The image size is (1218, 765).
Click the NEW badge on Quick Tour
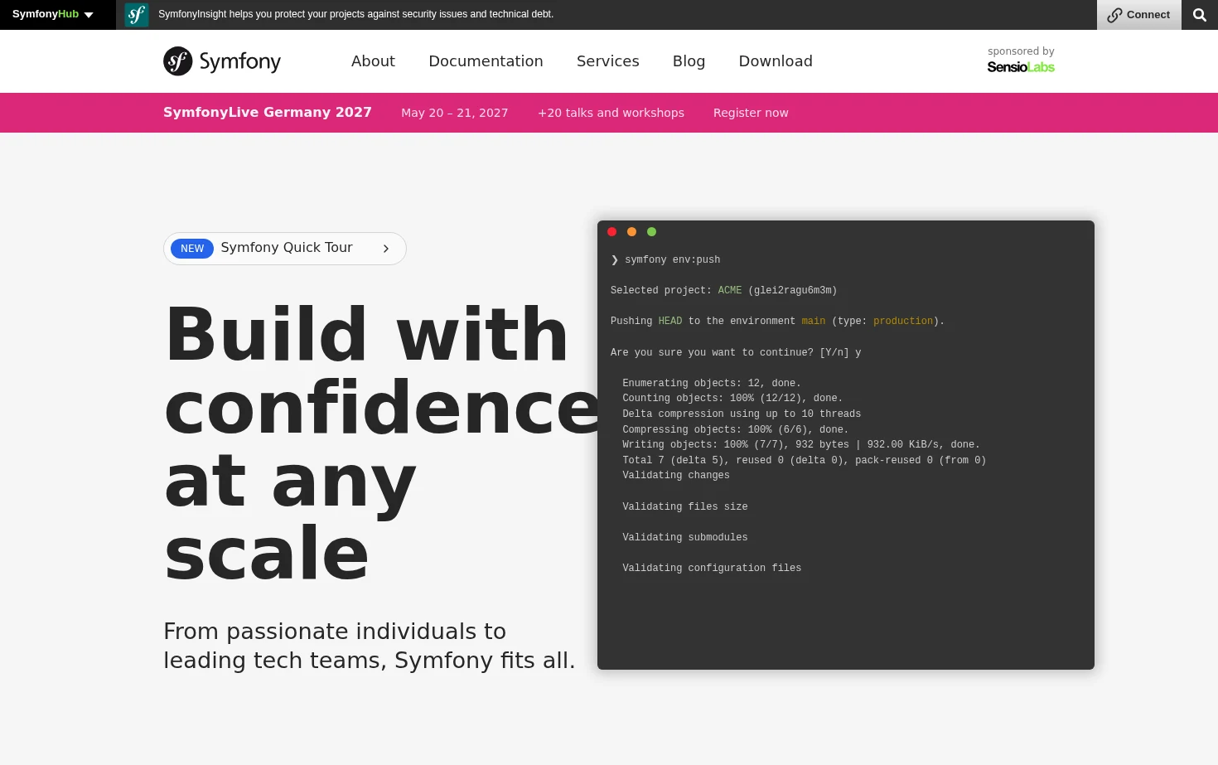pos(192,249)
